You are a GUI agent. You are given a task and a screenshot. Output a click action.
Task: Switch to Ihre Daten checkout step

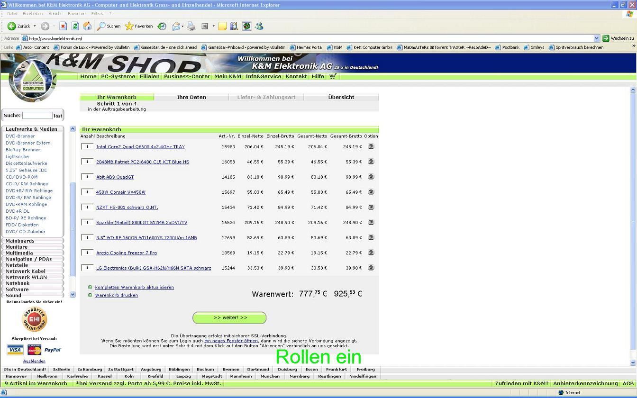[191, 97]
